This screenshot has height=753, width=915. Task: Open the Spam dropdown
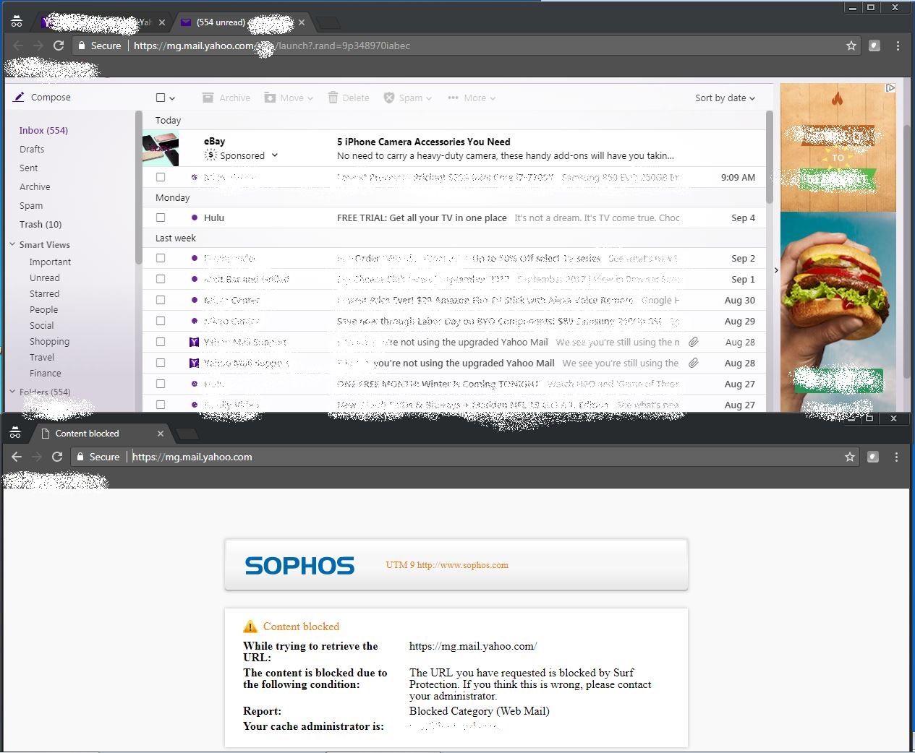(407, 98)
